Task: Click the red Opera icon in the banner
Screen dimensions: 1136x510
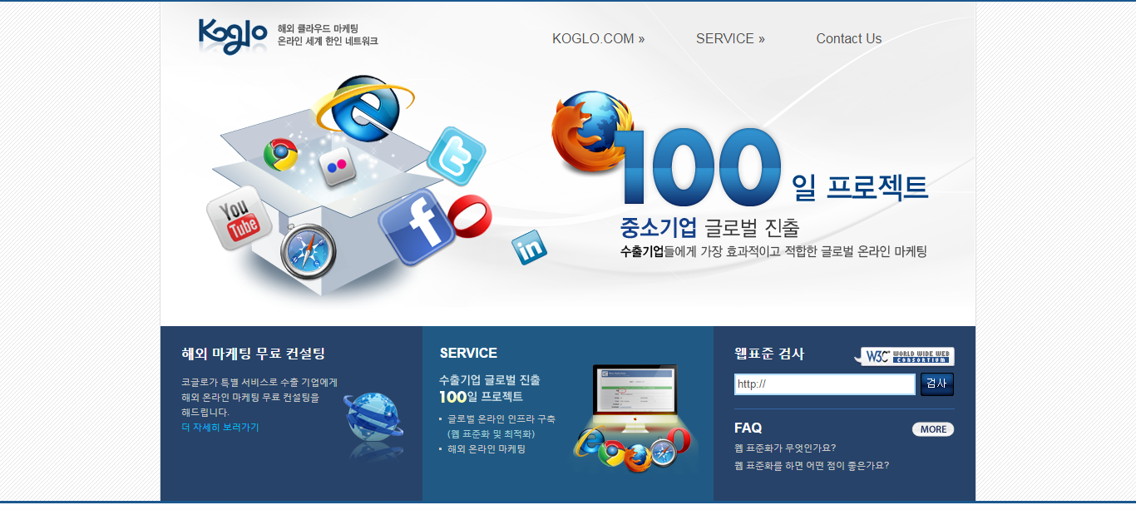Action: [x=470, y=216]
